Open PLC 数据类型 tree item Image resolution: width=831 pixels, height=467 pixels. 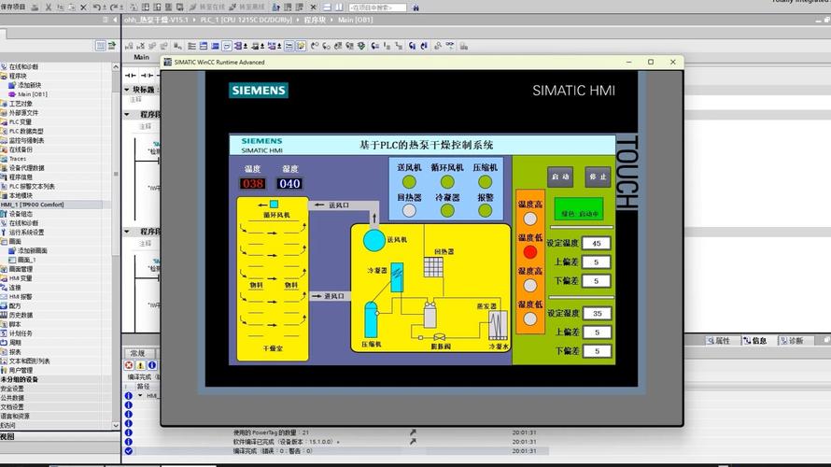26,131
